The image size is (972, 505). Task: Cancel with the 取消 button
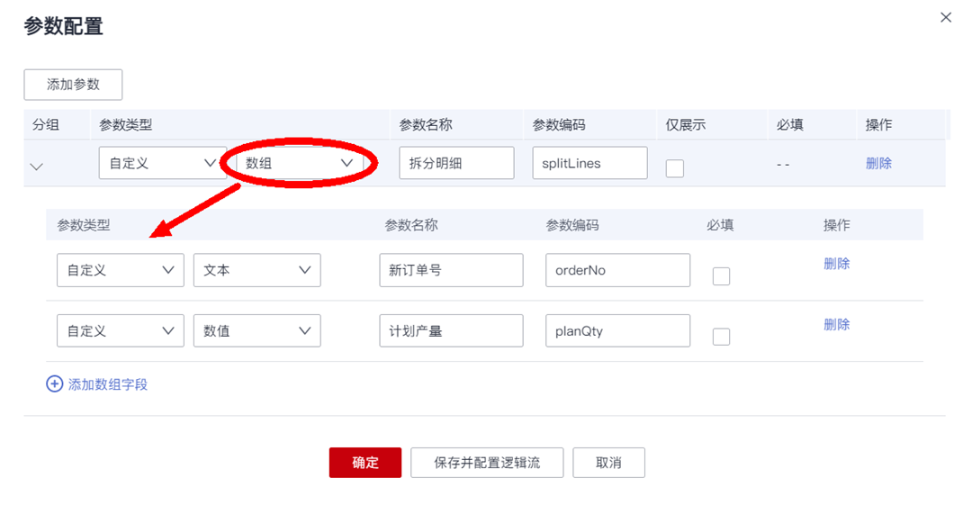click(608, 463)
